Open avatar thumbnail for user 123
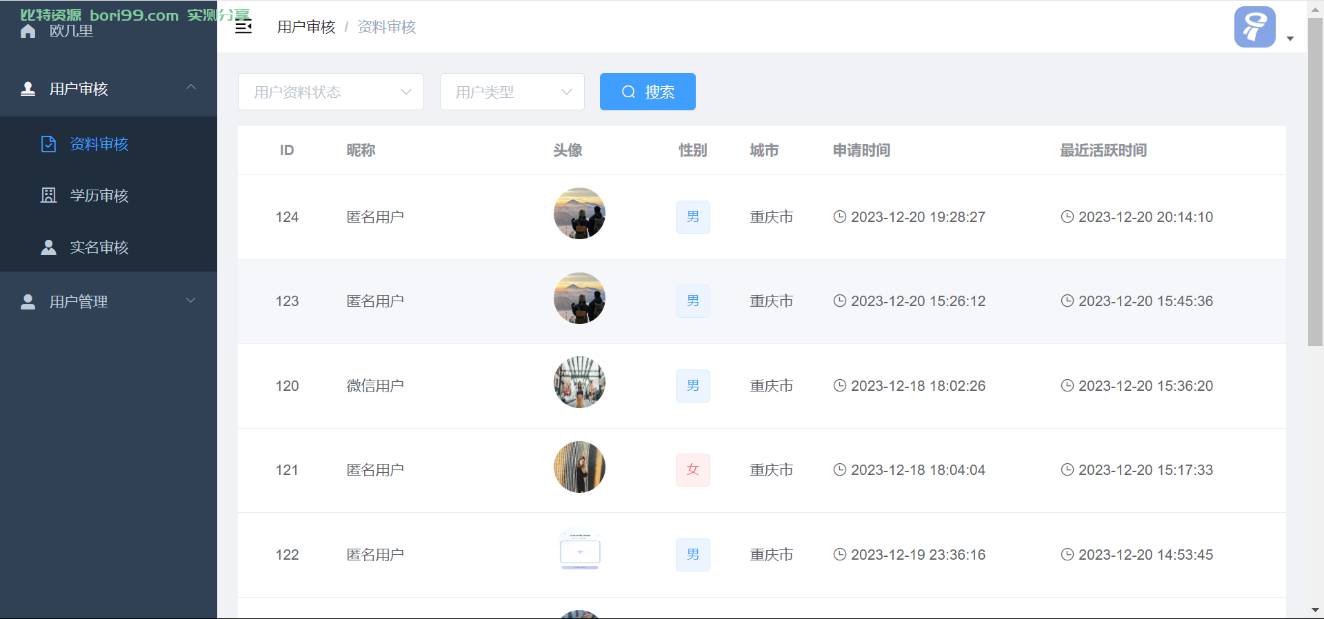 point(579,298)
